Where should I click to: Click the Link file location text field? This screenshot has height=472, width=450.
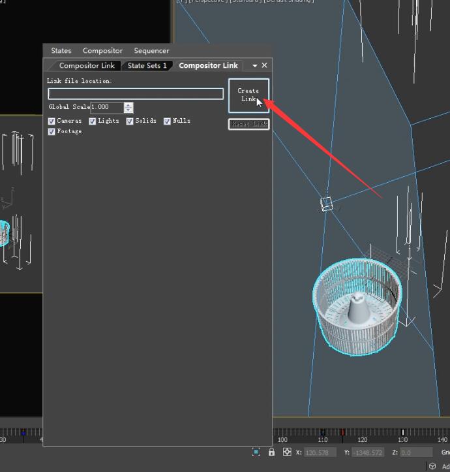click(136, 93)
